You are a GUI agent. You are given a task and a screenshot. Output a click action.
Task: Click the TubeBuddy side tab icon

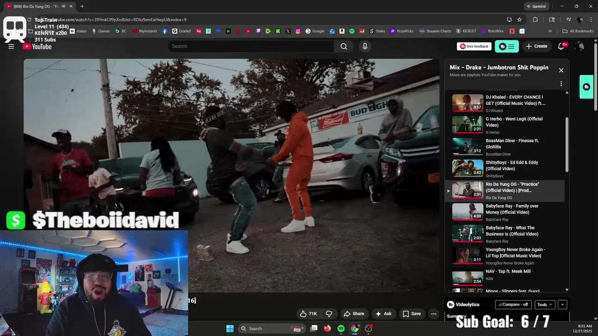click(586, 87)
